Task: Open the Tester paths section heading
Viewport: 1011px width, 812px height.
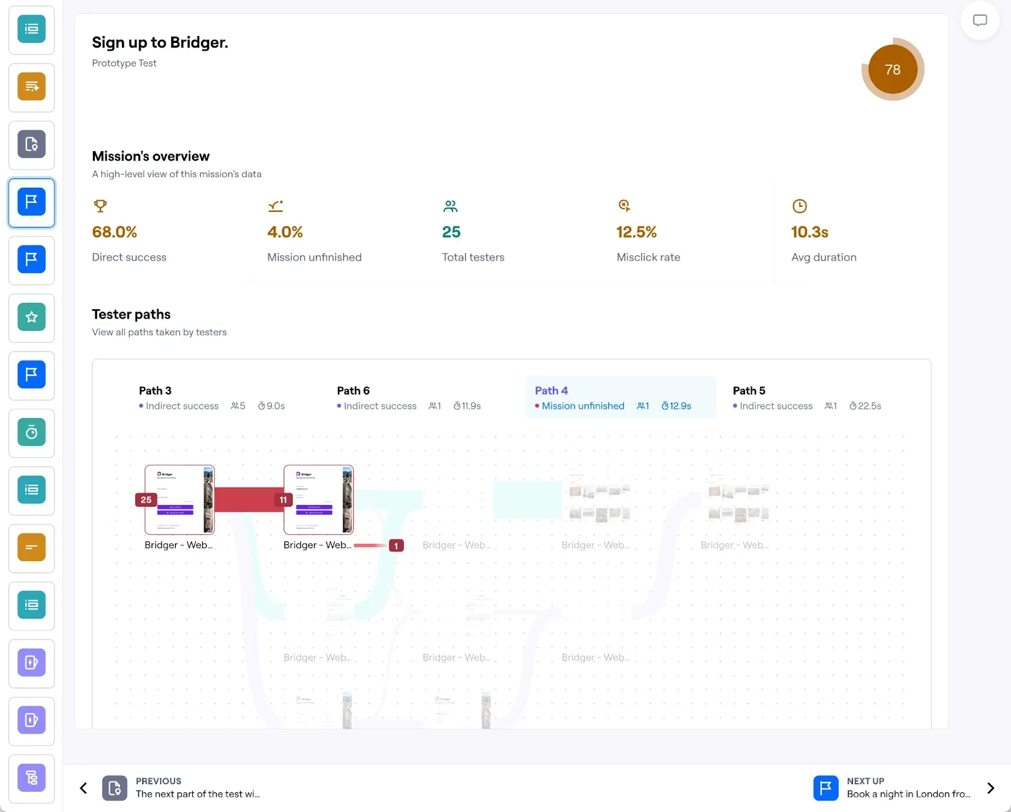Action: [x=131, y=314]
